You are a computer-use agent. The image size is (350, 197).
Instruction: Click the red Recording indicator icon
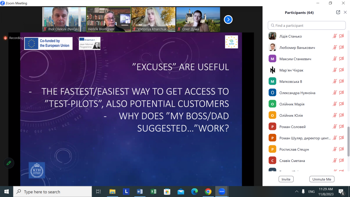coord(5,38)
